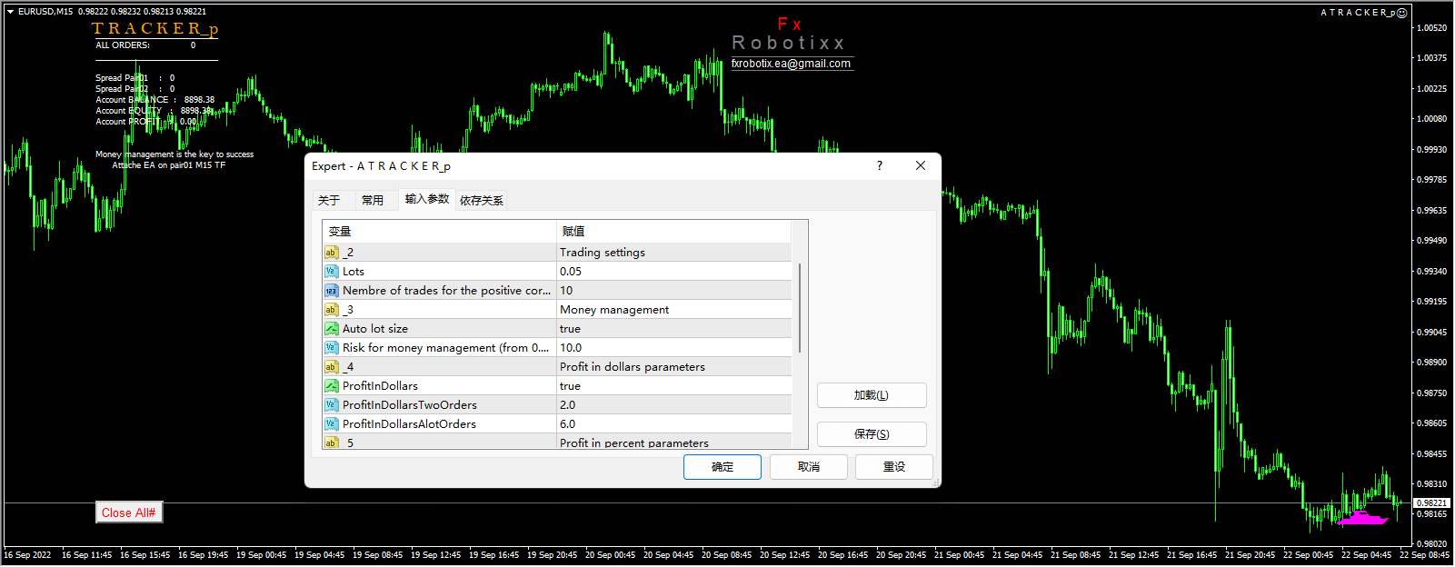Click the Close All# button on chart
Screen dimensions: 1455x567
[129, 512]
